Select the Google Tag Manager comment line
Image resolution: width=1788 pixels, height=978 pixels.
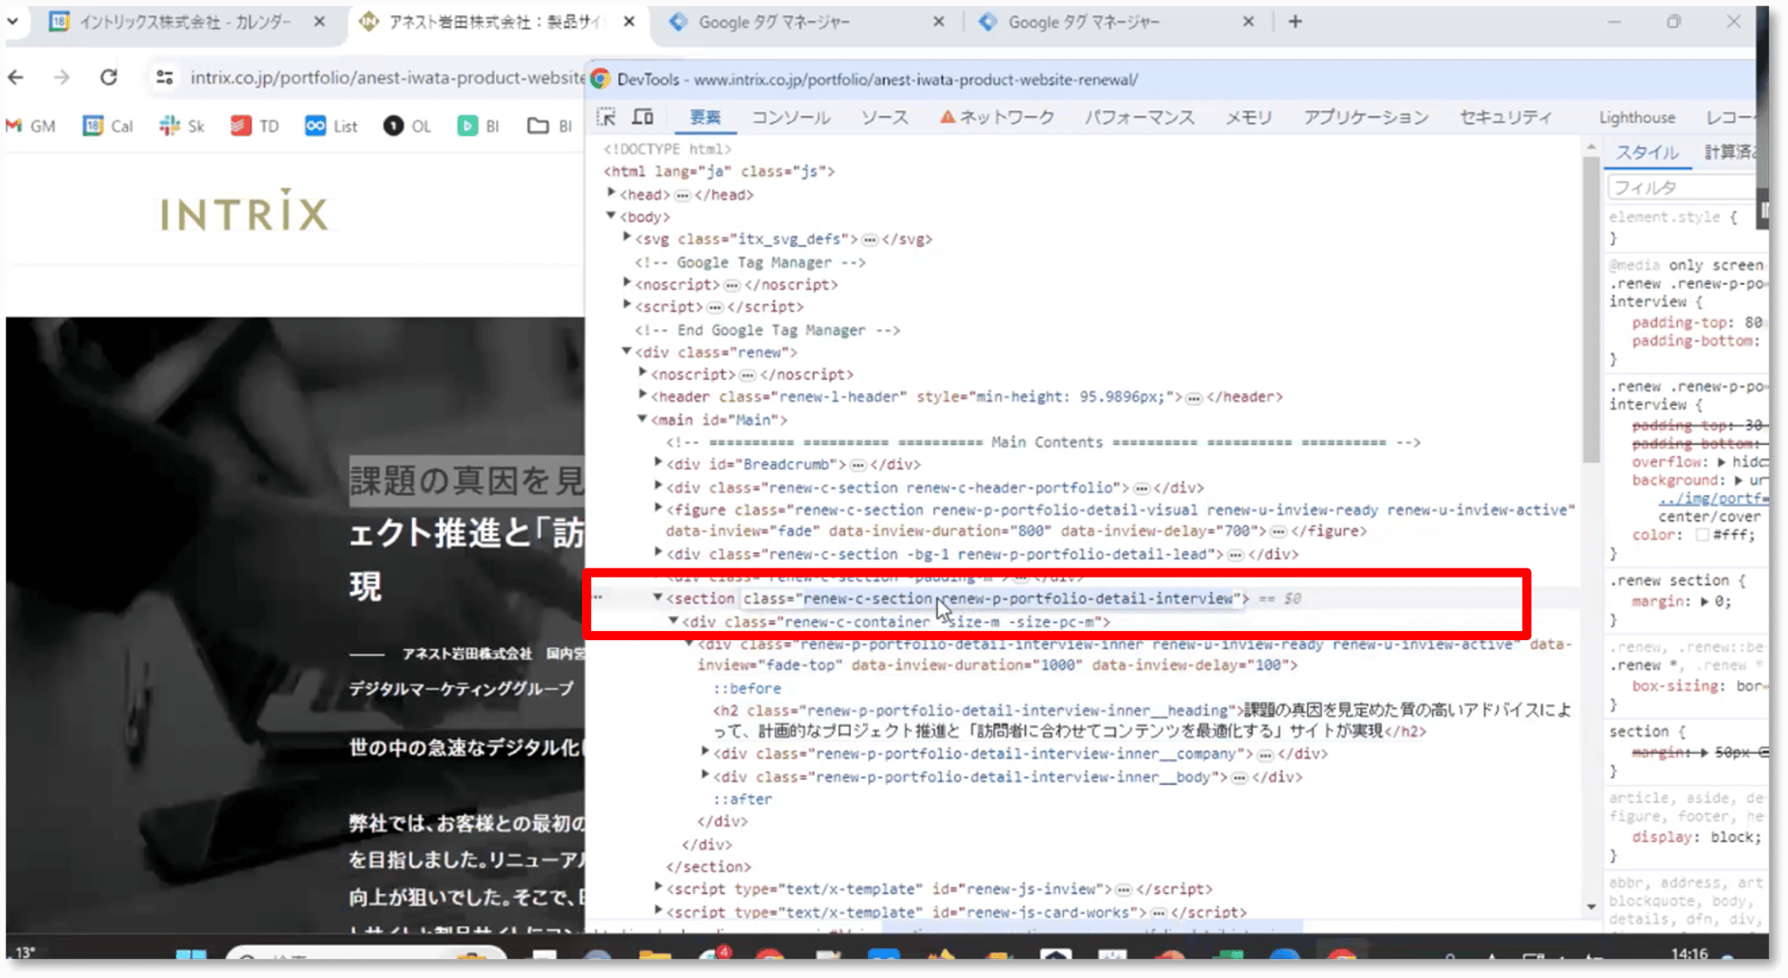tap(750, 262)
